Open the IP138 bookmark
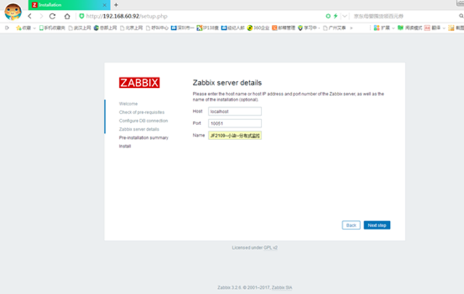 tap(208, 28)
